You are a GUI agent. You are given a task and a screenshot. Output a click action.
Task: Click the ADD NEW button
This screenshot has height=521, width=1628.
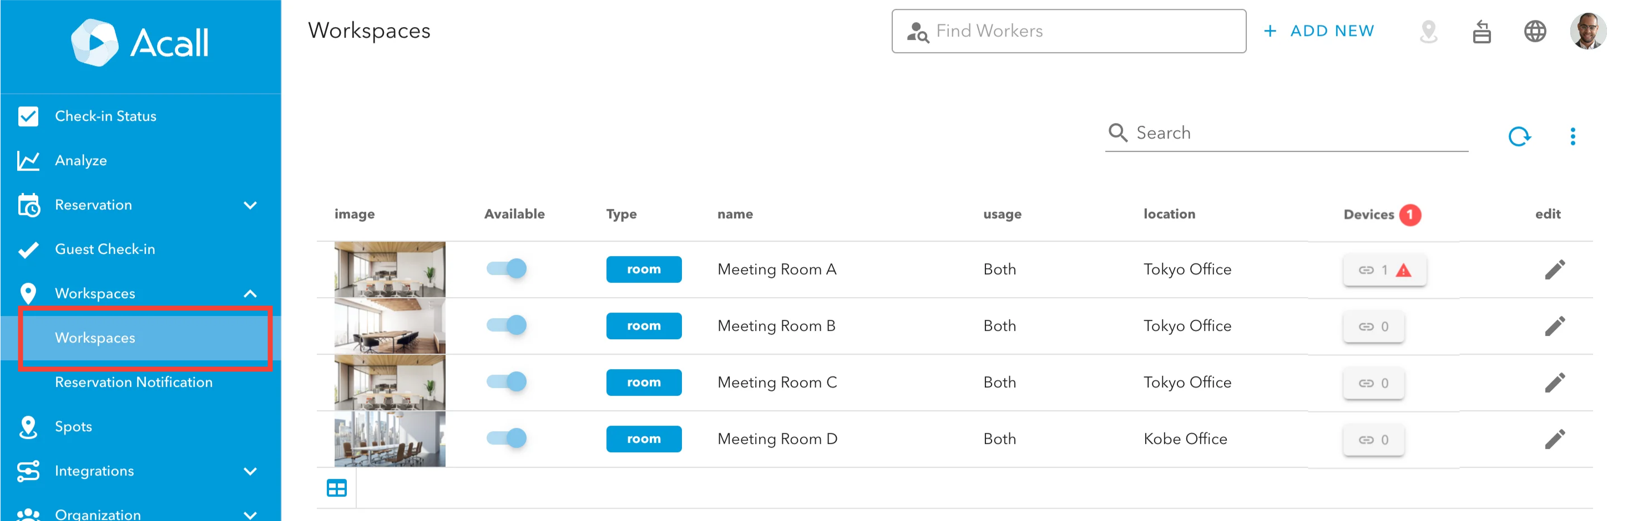[1319, 31]
